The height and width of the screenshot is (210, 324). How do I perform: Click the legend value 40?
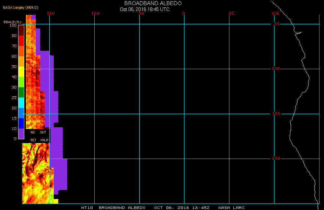[x=14, y=77]
